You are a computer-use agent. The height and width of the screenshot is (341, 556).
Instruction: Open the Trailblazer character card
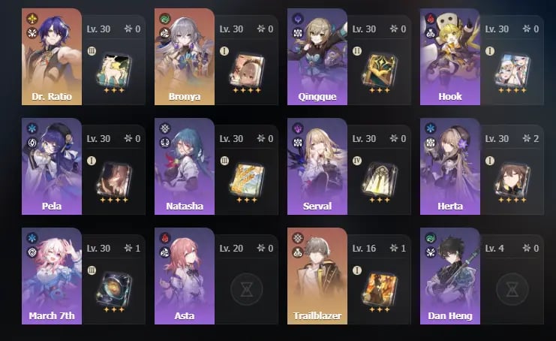[317, 276]
